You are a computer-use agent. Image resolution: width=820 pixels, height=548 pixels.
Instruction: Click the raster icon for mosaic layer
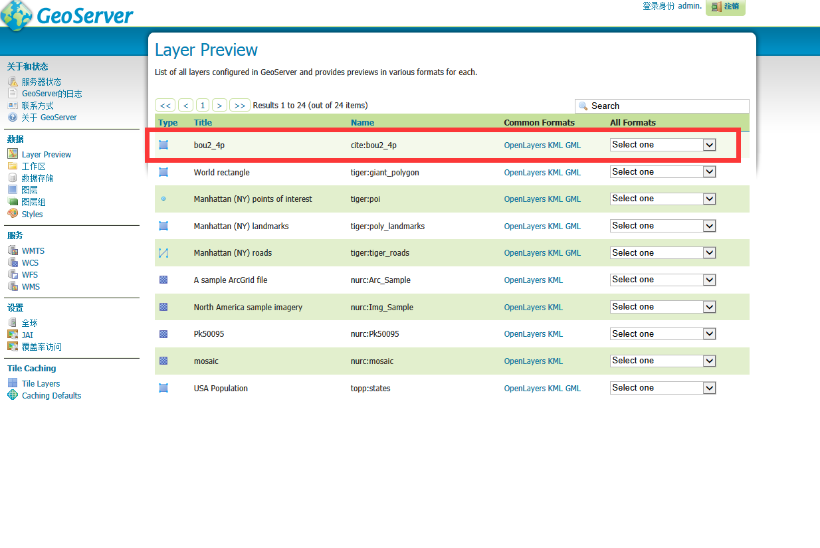163,361
